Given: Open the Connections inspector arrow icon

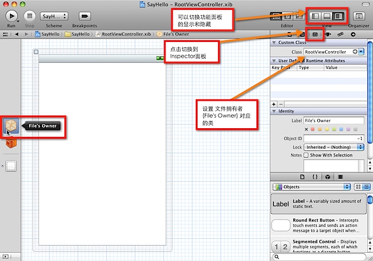Looking at the screenshot, I should coord(353,34).
